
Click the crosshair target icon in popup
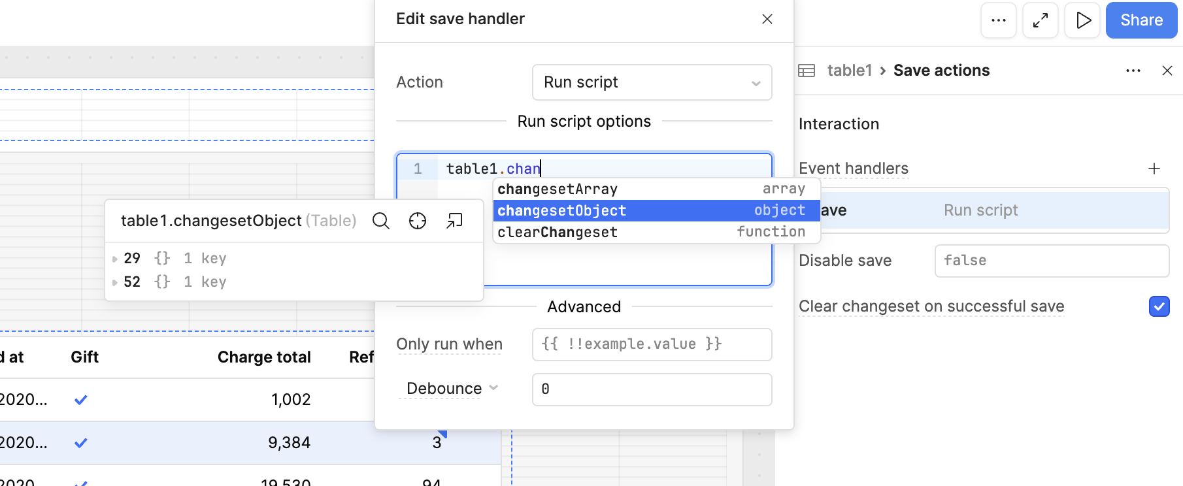pos(418,221)
